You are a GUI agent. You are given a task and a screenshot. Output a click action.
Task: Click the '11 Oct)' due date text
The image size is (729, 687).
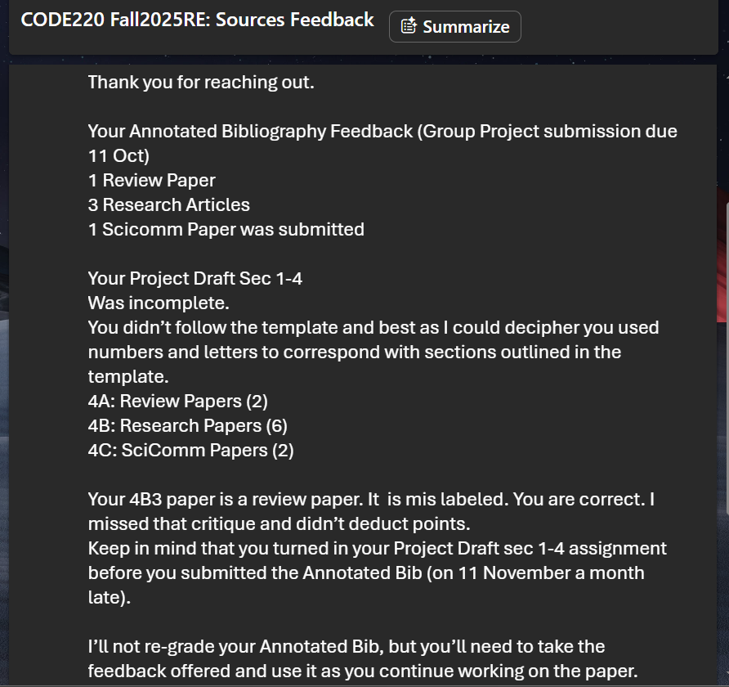click(x=119, y=155)
